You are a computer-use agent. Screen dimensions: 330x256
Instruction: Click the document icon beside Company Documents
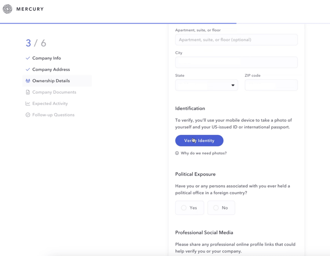[x=28, y=92]
